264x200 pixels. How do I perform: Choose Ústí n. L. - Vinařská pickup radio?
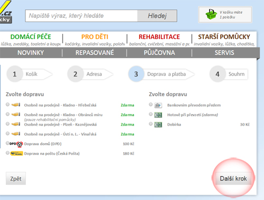click(7, 134)
